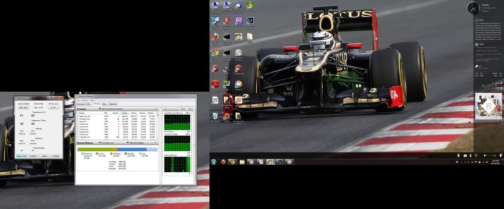Click the Used Physical Memory graph

[x=177, y=122]
